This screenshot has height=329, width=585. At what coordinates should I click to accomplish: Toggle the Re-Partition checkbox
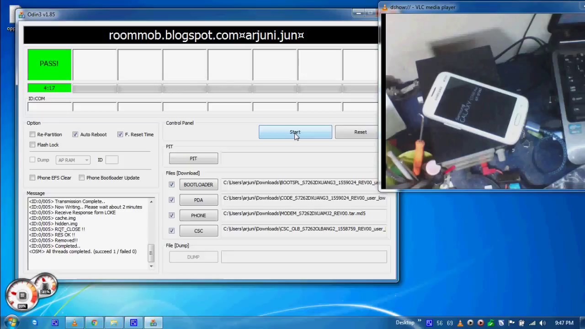coord(32,134)
